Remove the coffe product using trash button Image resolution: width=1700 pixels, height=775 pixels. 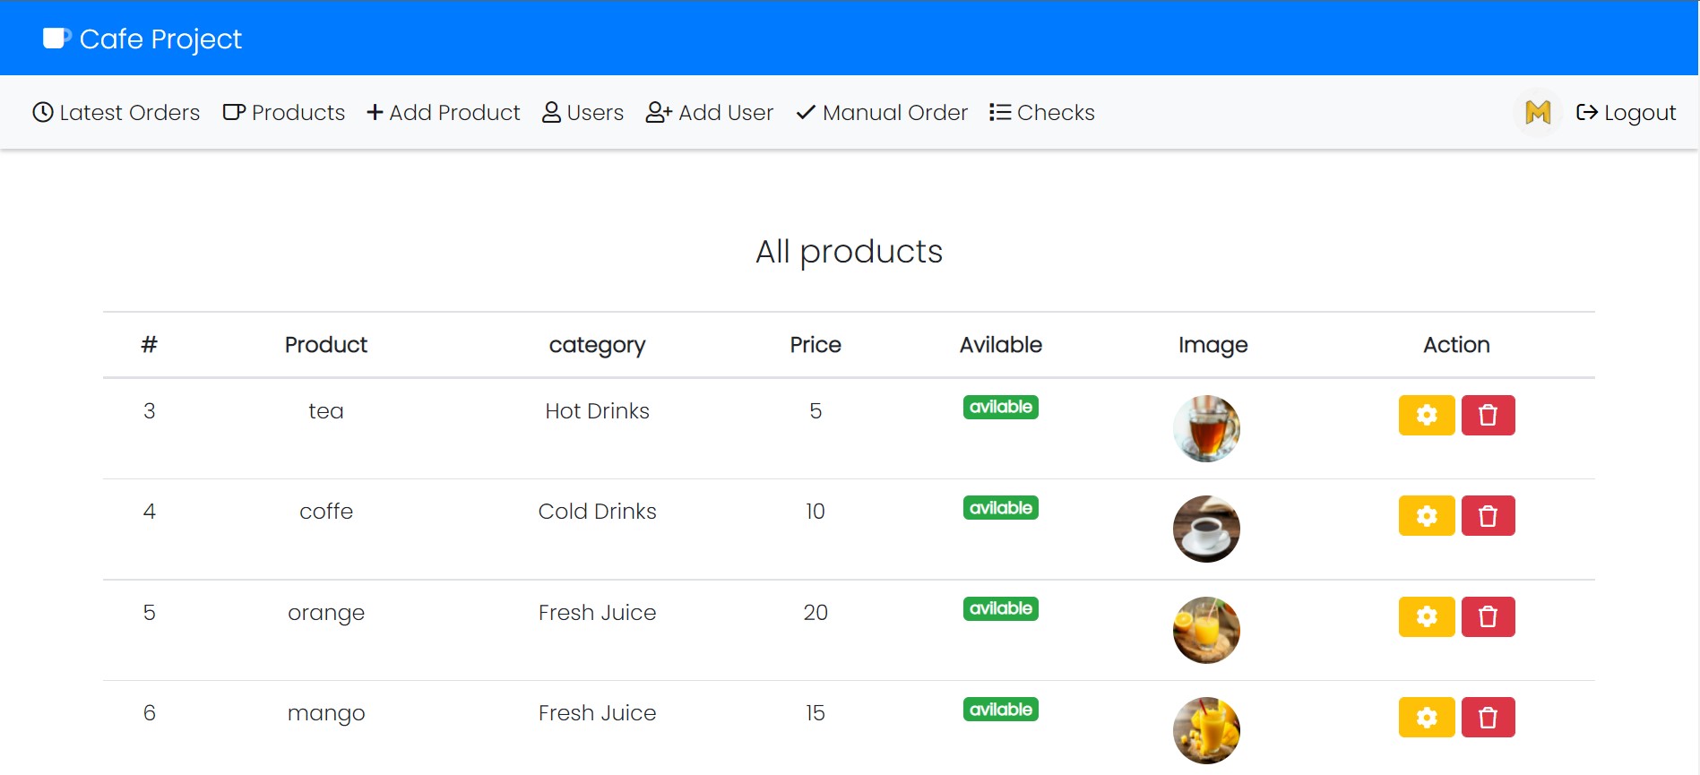(x=1488, y=516)
